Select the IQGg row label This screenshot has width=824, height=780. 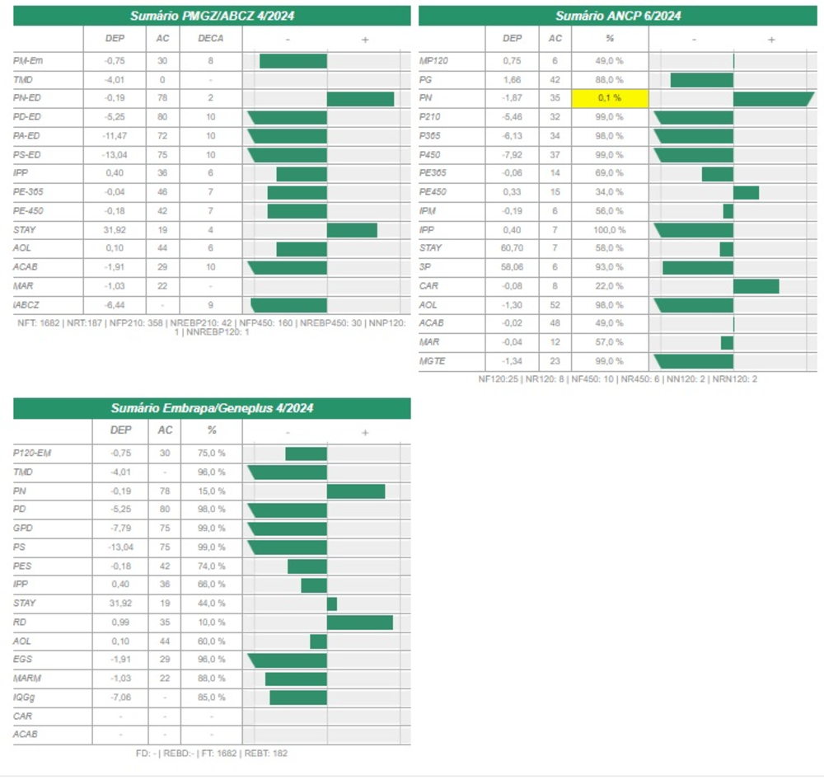point(24,698)
